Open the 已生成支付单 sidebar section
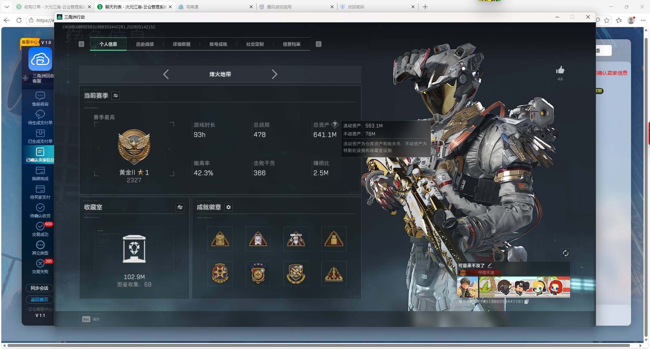The image size is (650, 349). coord(40,136)
